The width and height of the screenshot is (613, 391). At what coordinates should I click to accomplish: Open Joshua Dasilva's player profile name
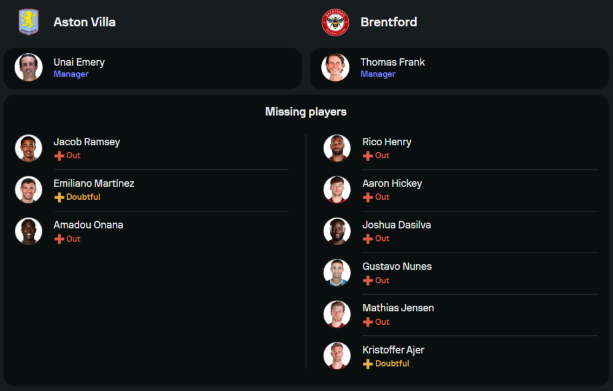397,225
